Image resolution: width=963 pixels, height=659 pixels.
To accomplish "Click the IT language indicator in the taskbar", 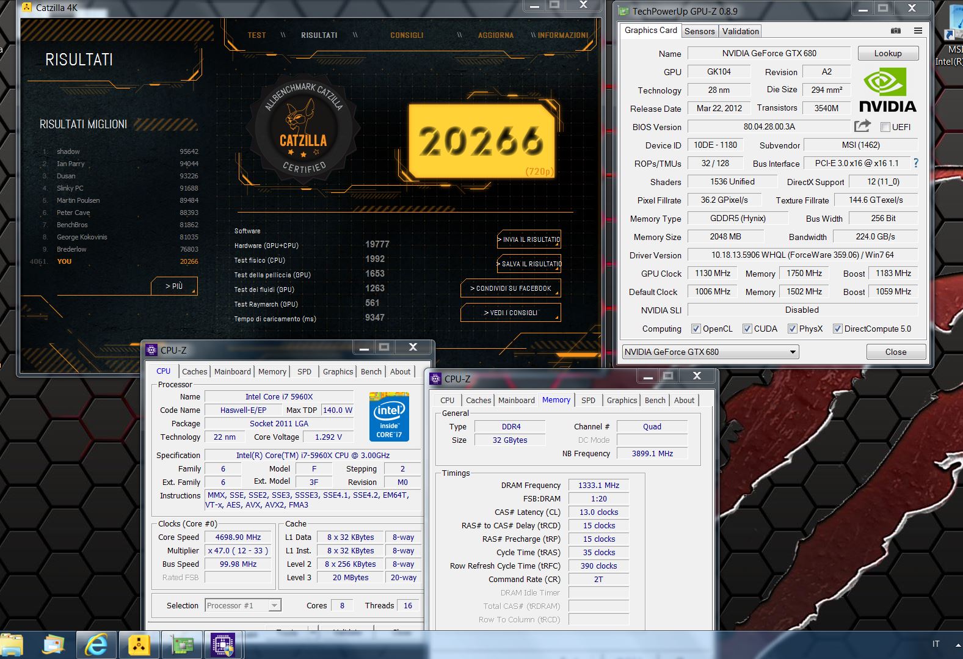I will tap(936, 644).
